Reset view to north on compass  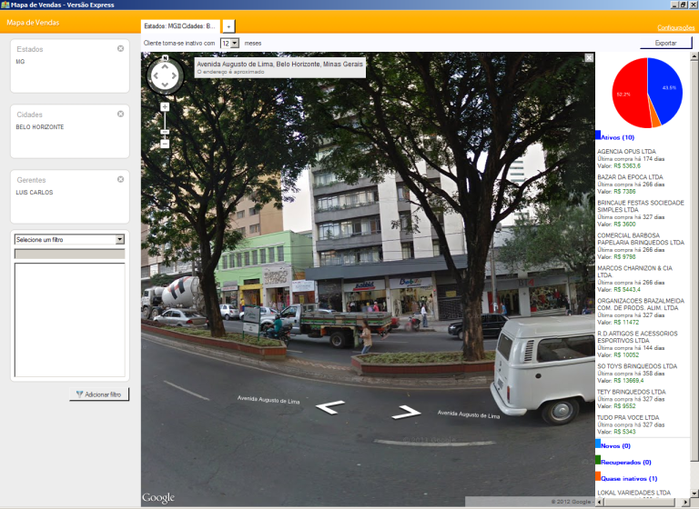165,58
